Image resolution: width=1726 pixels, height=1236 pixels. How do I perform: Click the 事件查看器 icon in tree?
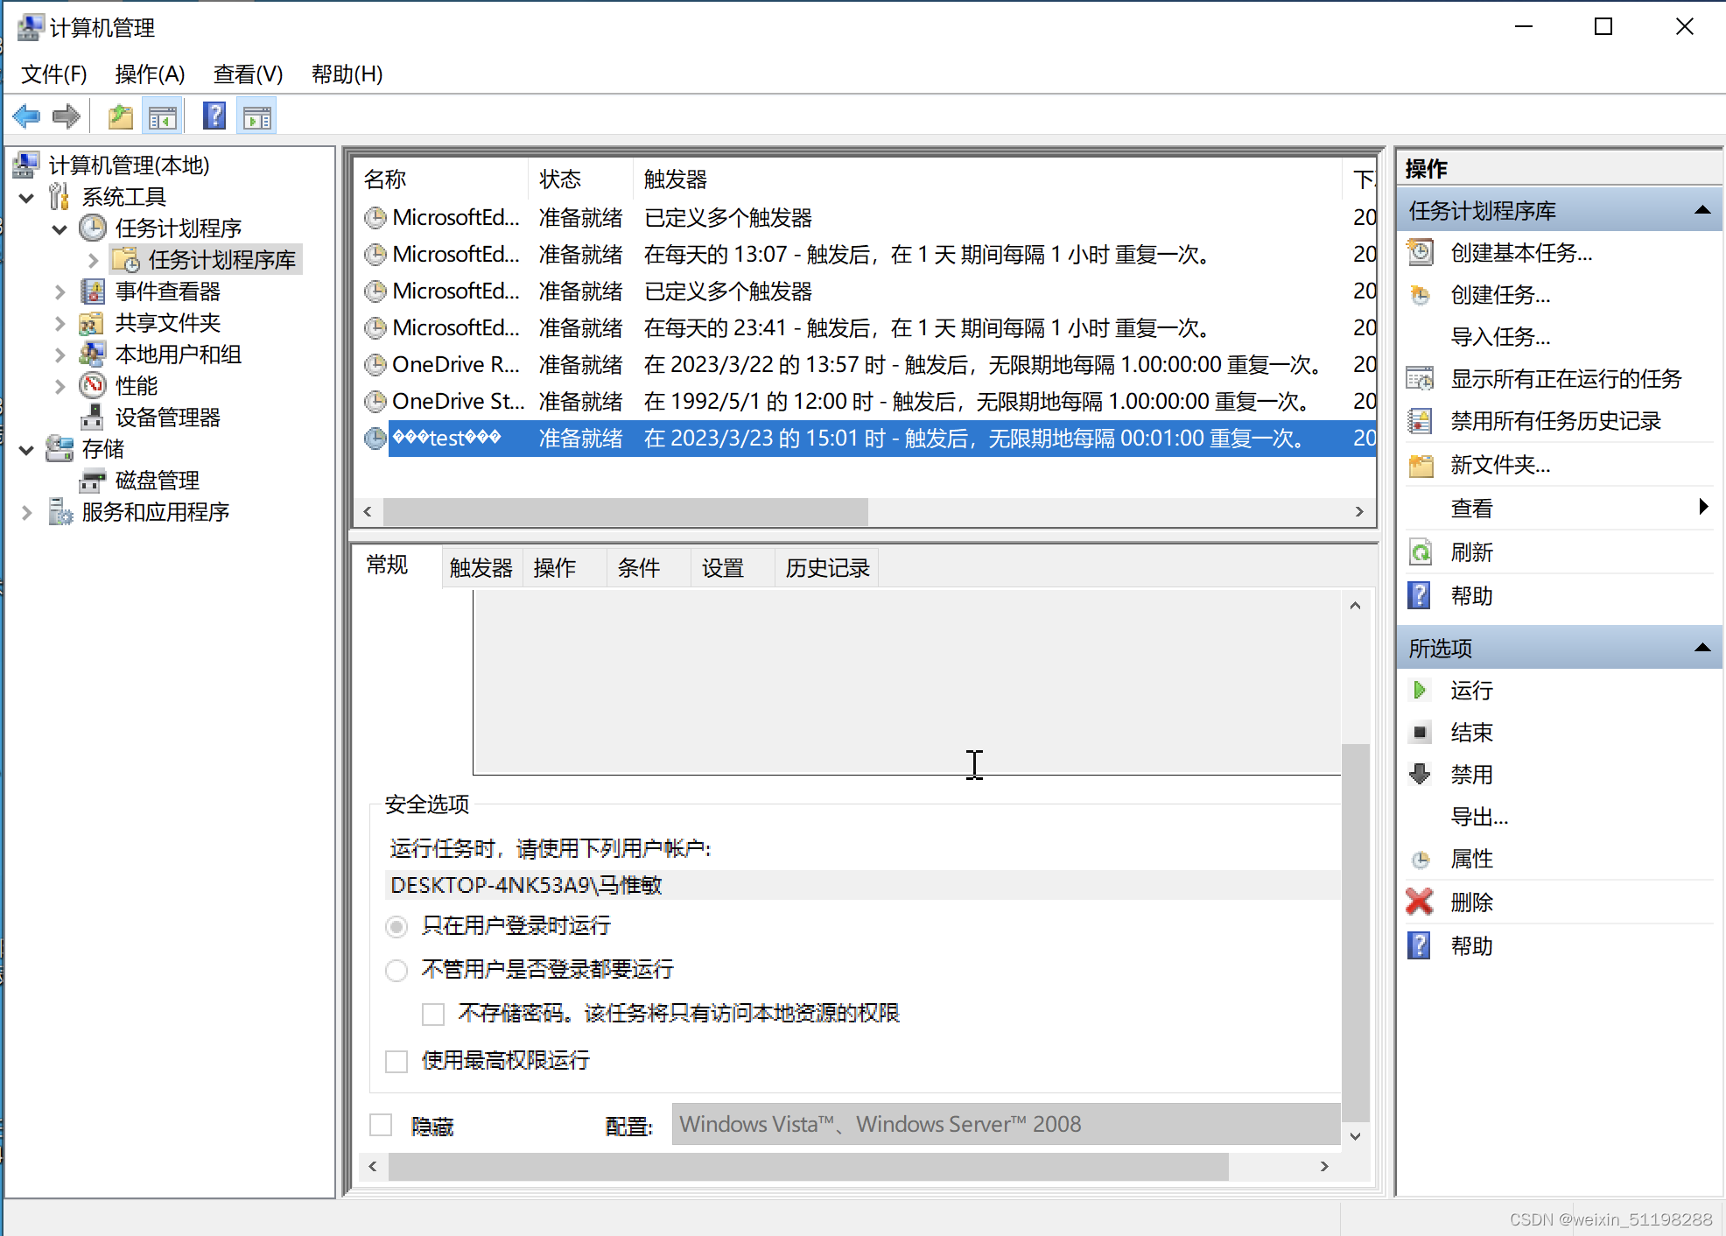tap(93, 291)
